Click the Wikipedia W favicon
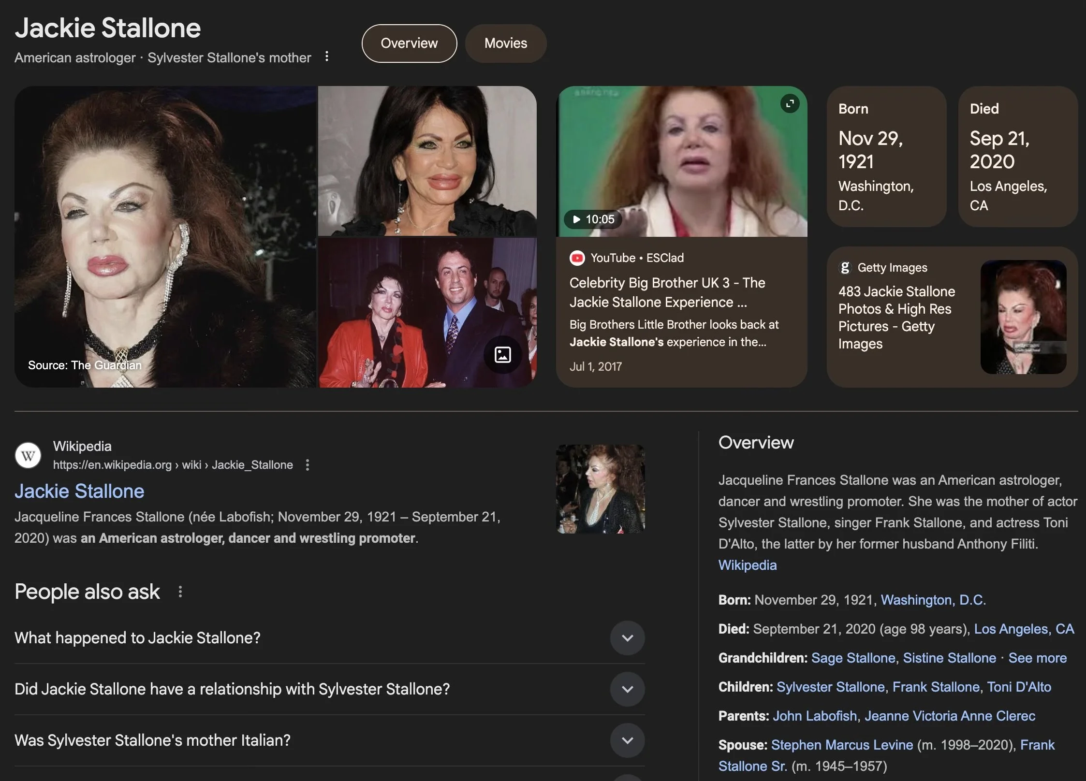The width and height of the screenshot is (1086, 781). [28, 455]
